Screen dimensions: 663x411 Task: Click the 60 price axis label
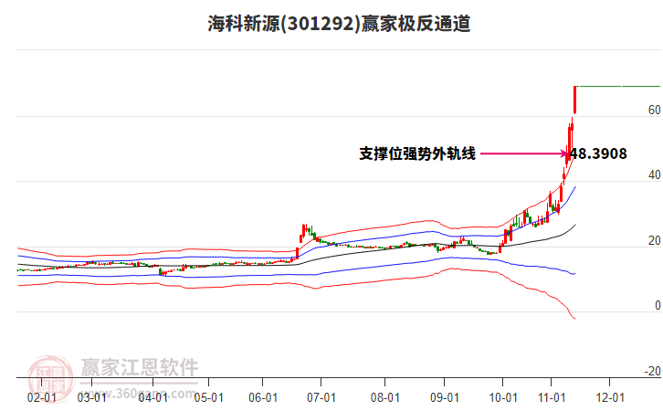[x=654, y=110]
